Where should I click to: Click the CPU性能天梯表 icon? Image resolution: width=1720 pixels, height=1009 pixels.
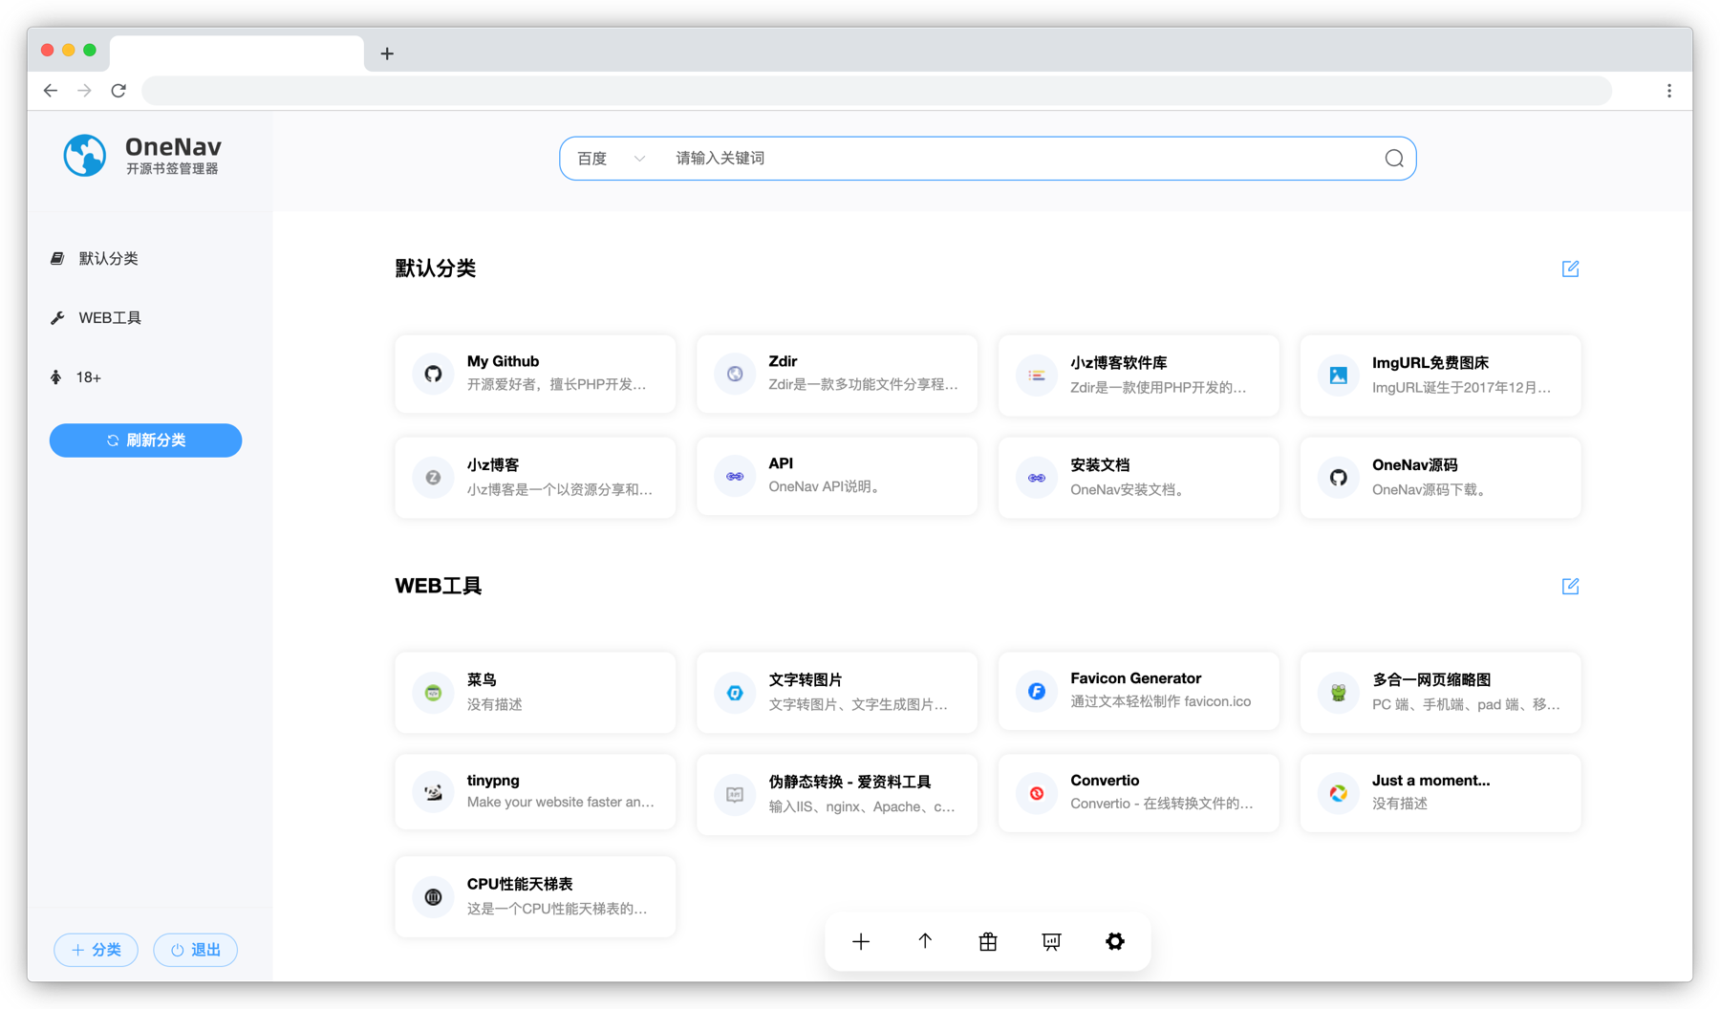(x=433, y=896)
